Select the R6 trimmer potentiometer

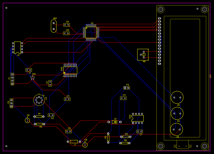(x=143, y=55)
